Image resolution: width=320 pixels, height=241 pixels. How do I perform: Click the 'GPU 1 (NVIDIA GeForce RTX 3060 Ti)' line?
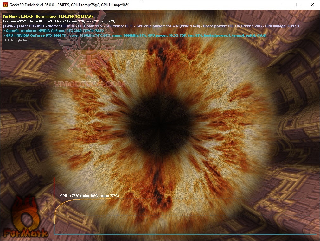[135, 35]
